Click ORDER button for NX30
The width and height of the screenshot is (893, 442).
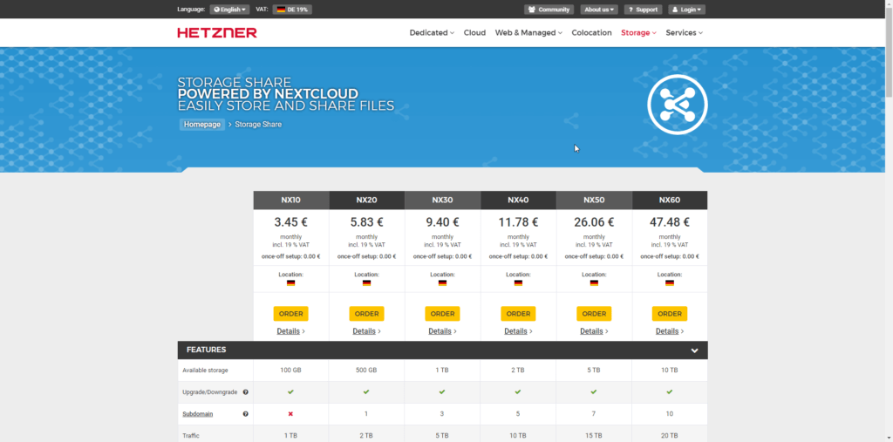click(442, 314)
